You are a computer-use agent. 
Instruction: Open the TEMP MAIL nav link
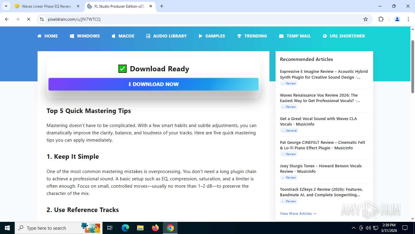pos(295,36)
